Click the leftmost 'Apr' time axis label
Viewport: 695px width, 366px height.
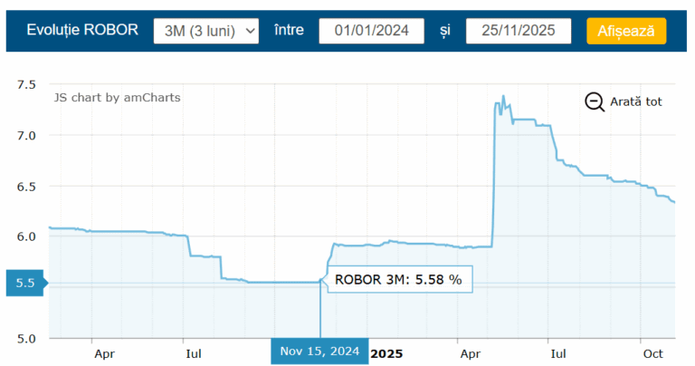[x=105, y=352]
